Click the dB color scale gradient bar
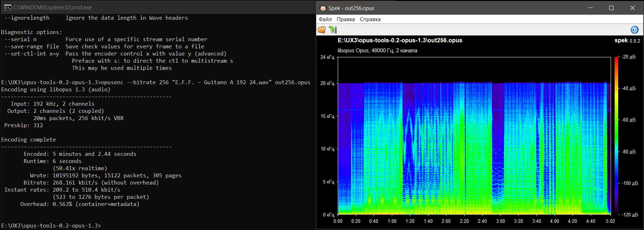644x230 pixels. pyautogui.click(x=616, y=135)
